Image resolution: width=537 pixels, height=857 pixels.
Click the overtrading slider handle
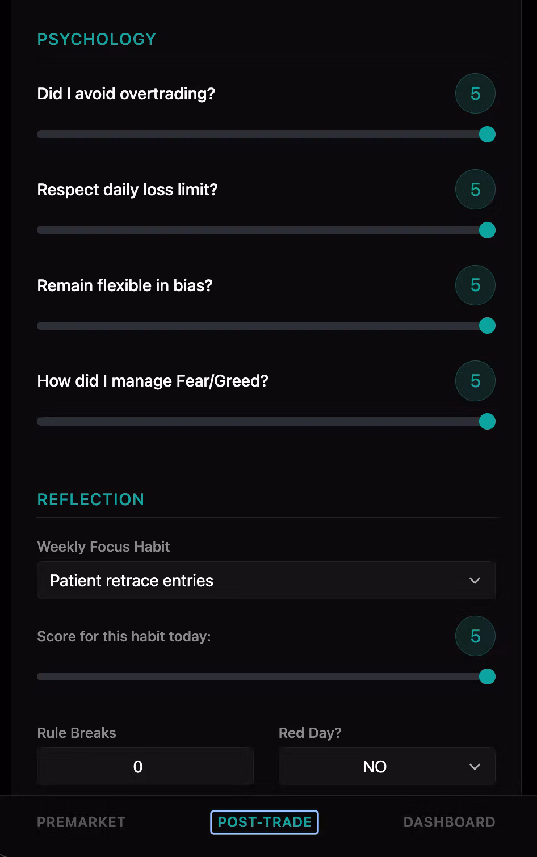[x=487, y=135]
